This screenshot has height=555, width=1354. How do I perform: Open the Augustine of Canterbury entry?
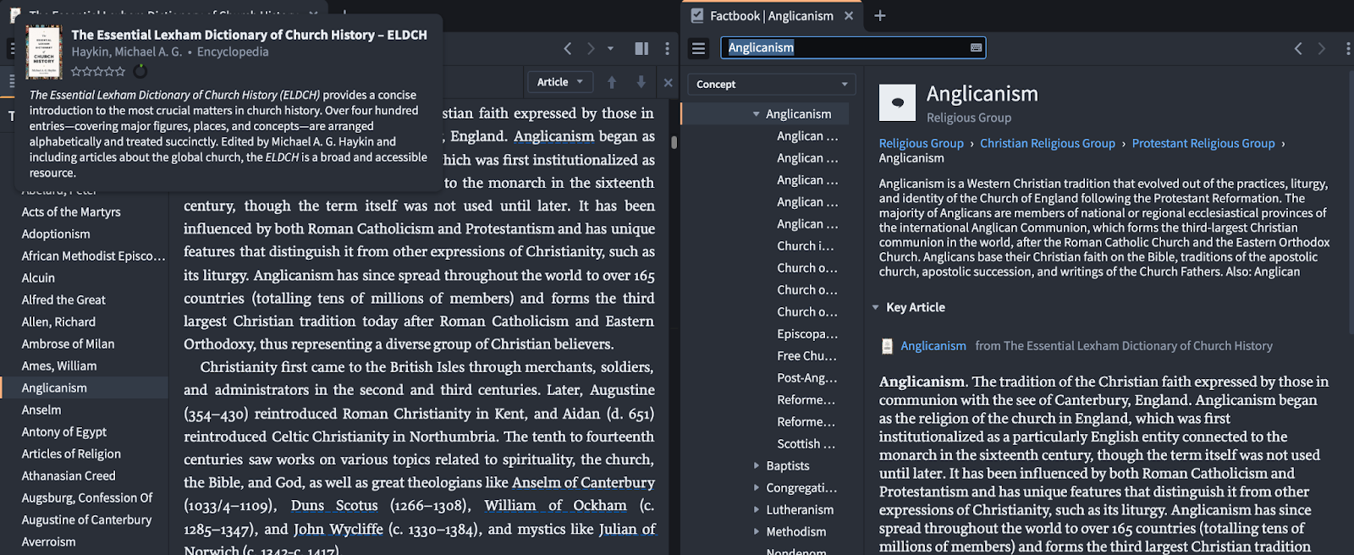pos(86,519)
